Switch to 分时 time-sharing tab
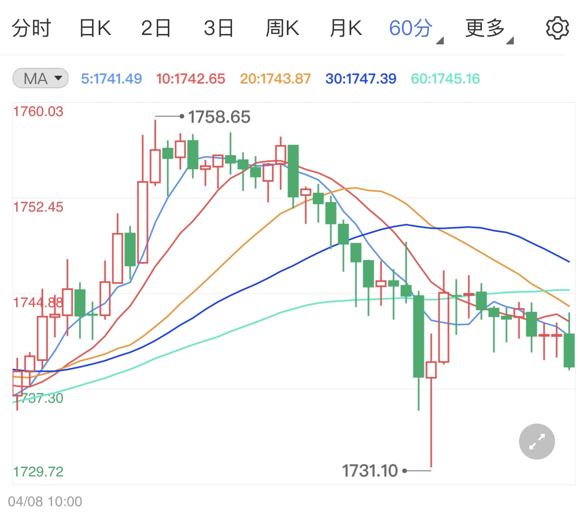Screen dimensions: 588x516 tap(31, 28)
